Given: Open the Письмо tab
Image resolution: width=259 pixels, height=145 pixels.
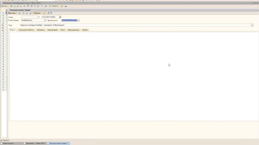Looking at the screenshot, I should coord(13,30).
